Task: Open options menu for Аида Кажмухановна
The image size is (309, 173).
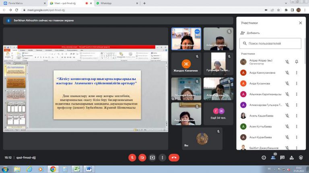Action: pos(297,72)
